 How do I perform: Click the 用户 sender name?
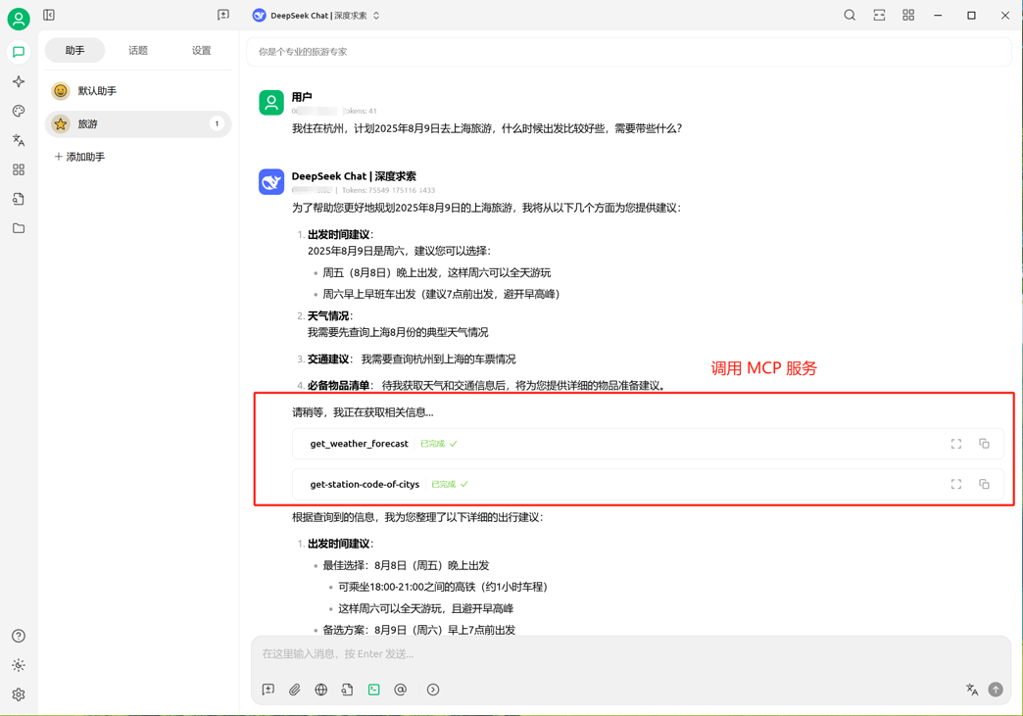pos(302,97)
